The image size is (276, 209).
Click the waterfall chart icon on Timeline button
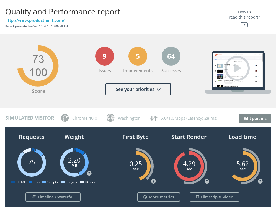pos(33,197)
